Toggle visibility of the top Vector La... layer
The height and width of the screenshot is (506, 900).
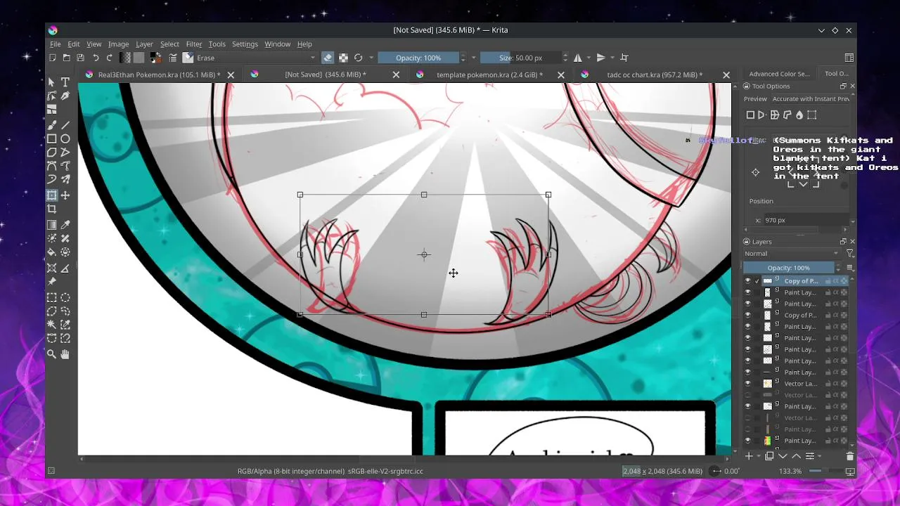[747, 384]
